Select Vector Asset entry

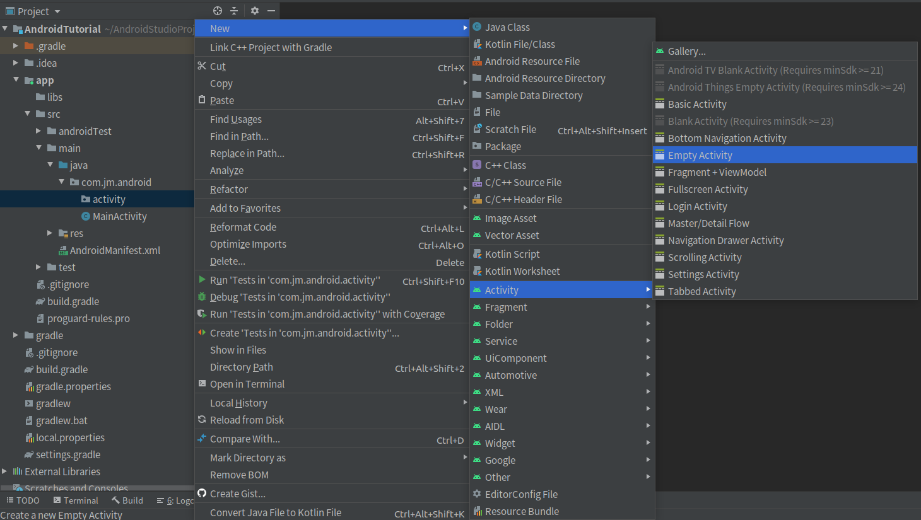coord(562,235)
